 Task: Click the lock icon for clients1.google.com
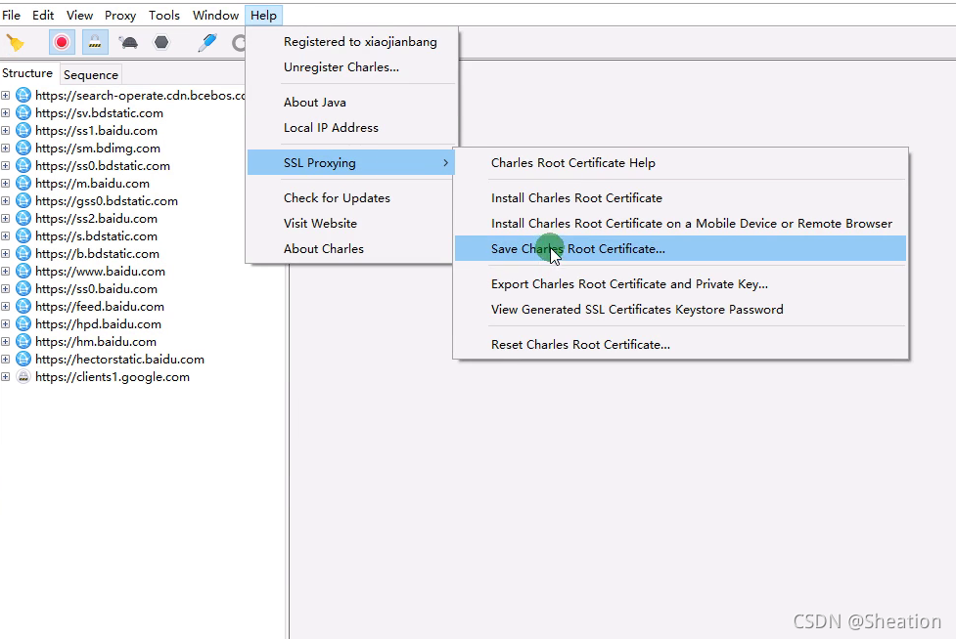tap(23, 377)
